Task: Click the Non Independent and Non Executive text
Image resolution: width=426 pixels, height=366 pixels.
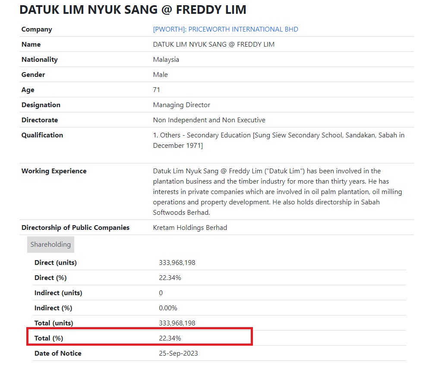Action: tap(209, 120)
